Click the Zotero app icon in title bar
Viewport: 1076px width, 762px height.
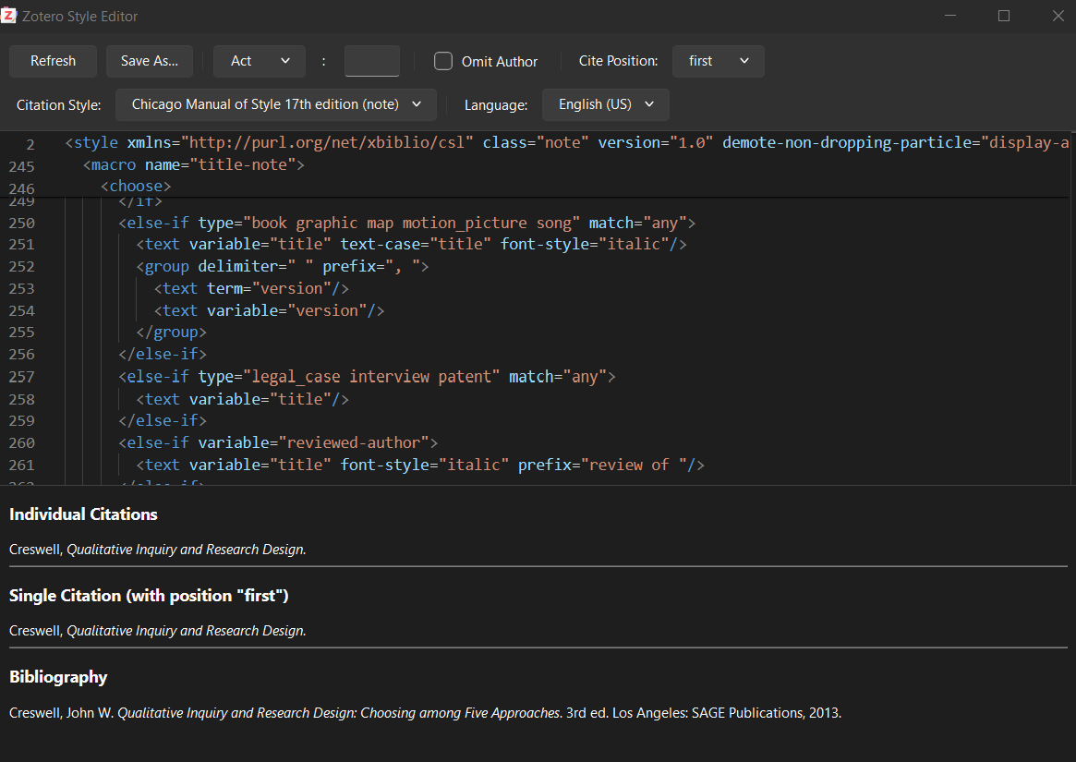8,15
